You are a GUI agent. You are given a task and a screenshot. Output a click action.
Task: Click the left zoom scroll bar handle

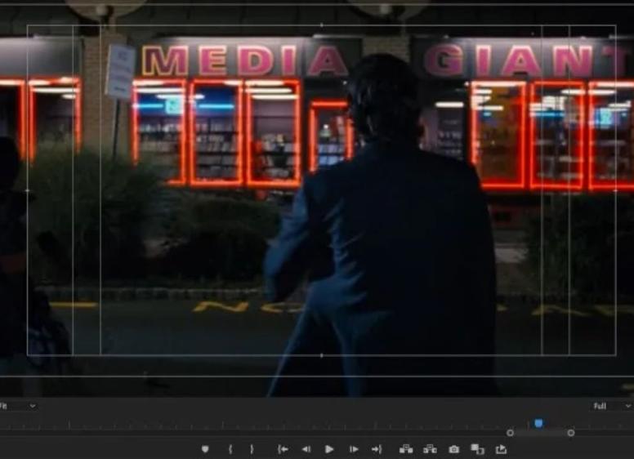pos(511,433)
